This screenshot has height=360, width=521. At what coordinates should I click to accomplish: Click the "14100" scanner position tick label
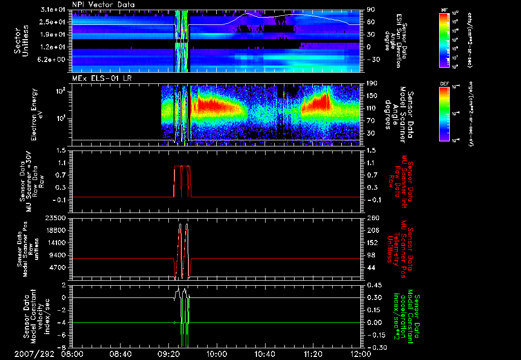pyautogui.click(x=55, y=243)
